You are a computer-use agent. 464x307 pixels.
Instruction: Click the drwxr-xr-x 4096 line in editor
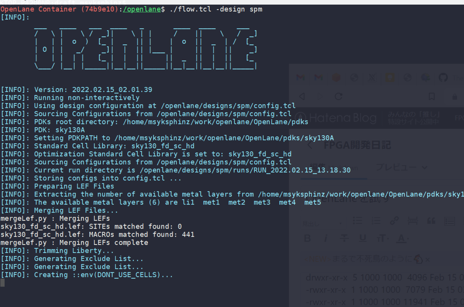tap(385, 277)
